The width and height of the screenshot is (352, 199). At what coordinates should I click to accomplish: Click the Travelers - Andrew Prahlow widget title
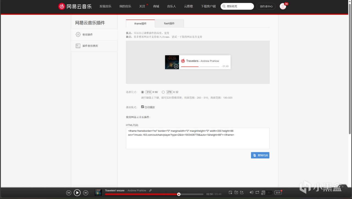pos(203,61)
